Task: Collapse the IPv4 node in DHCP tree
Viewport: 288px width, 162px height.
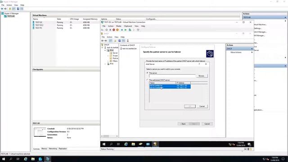Action: point(105,50)
